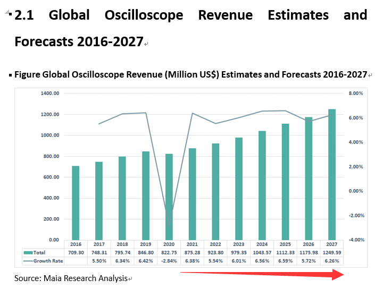Click the 1249.59 data table cell
The image size is (391, 297).
332,252
